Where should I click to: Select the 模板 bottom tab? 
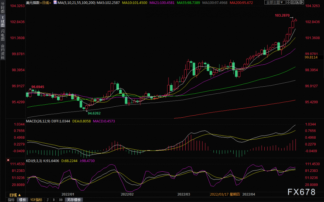(23, 200)
